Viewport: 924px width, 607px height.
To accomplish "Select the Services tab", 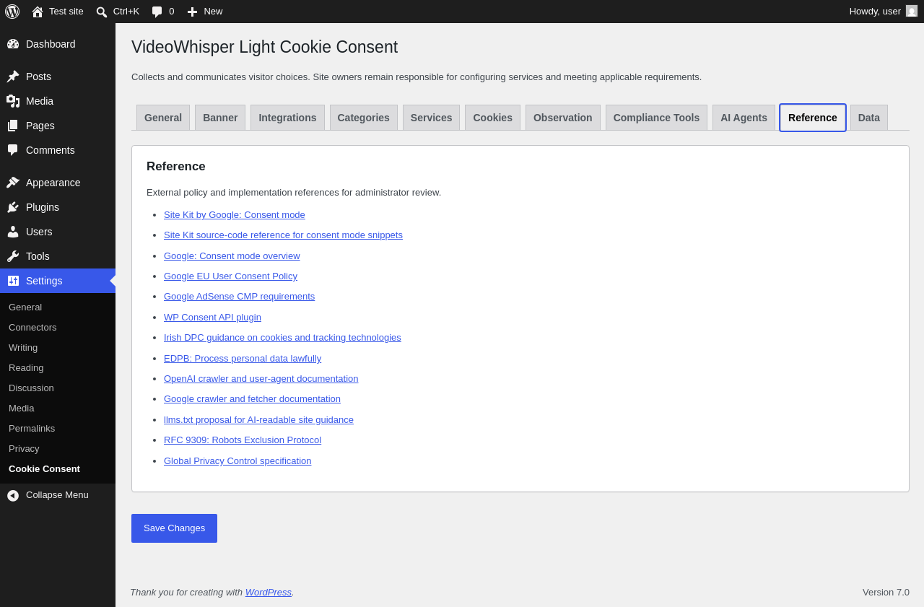I will point(432,118).
